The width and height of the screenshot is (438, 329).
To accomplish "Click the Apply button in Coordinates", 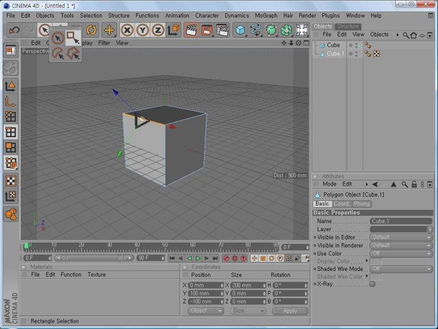I will [x=290, y=311].
